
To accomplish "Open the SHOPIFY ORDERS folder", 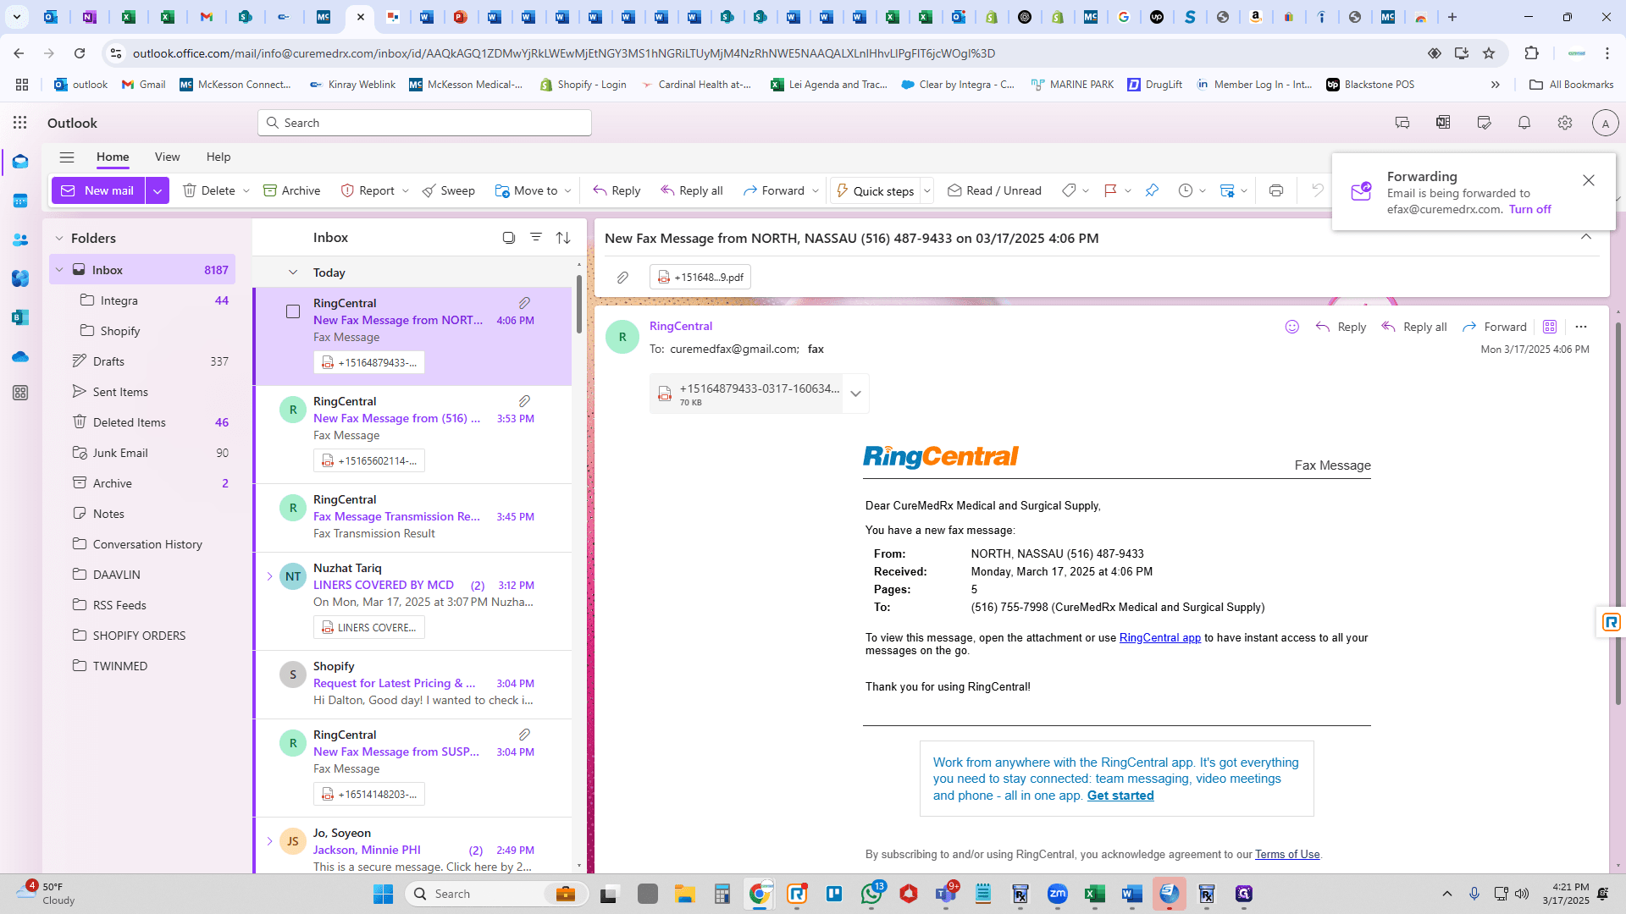I will pyautogui.click(x=142, y=636).
